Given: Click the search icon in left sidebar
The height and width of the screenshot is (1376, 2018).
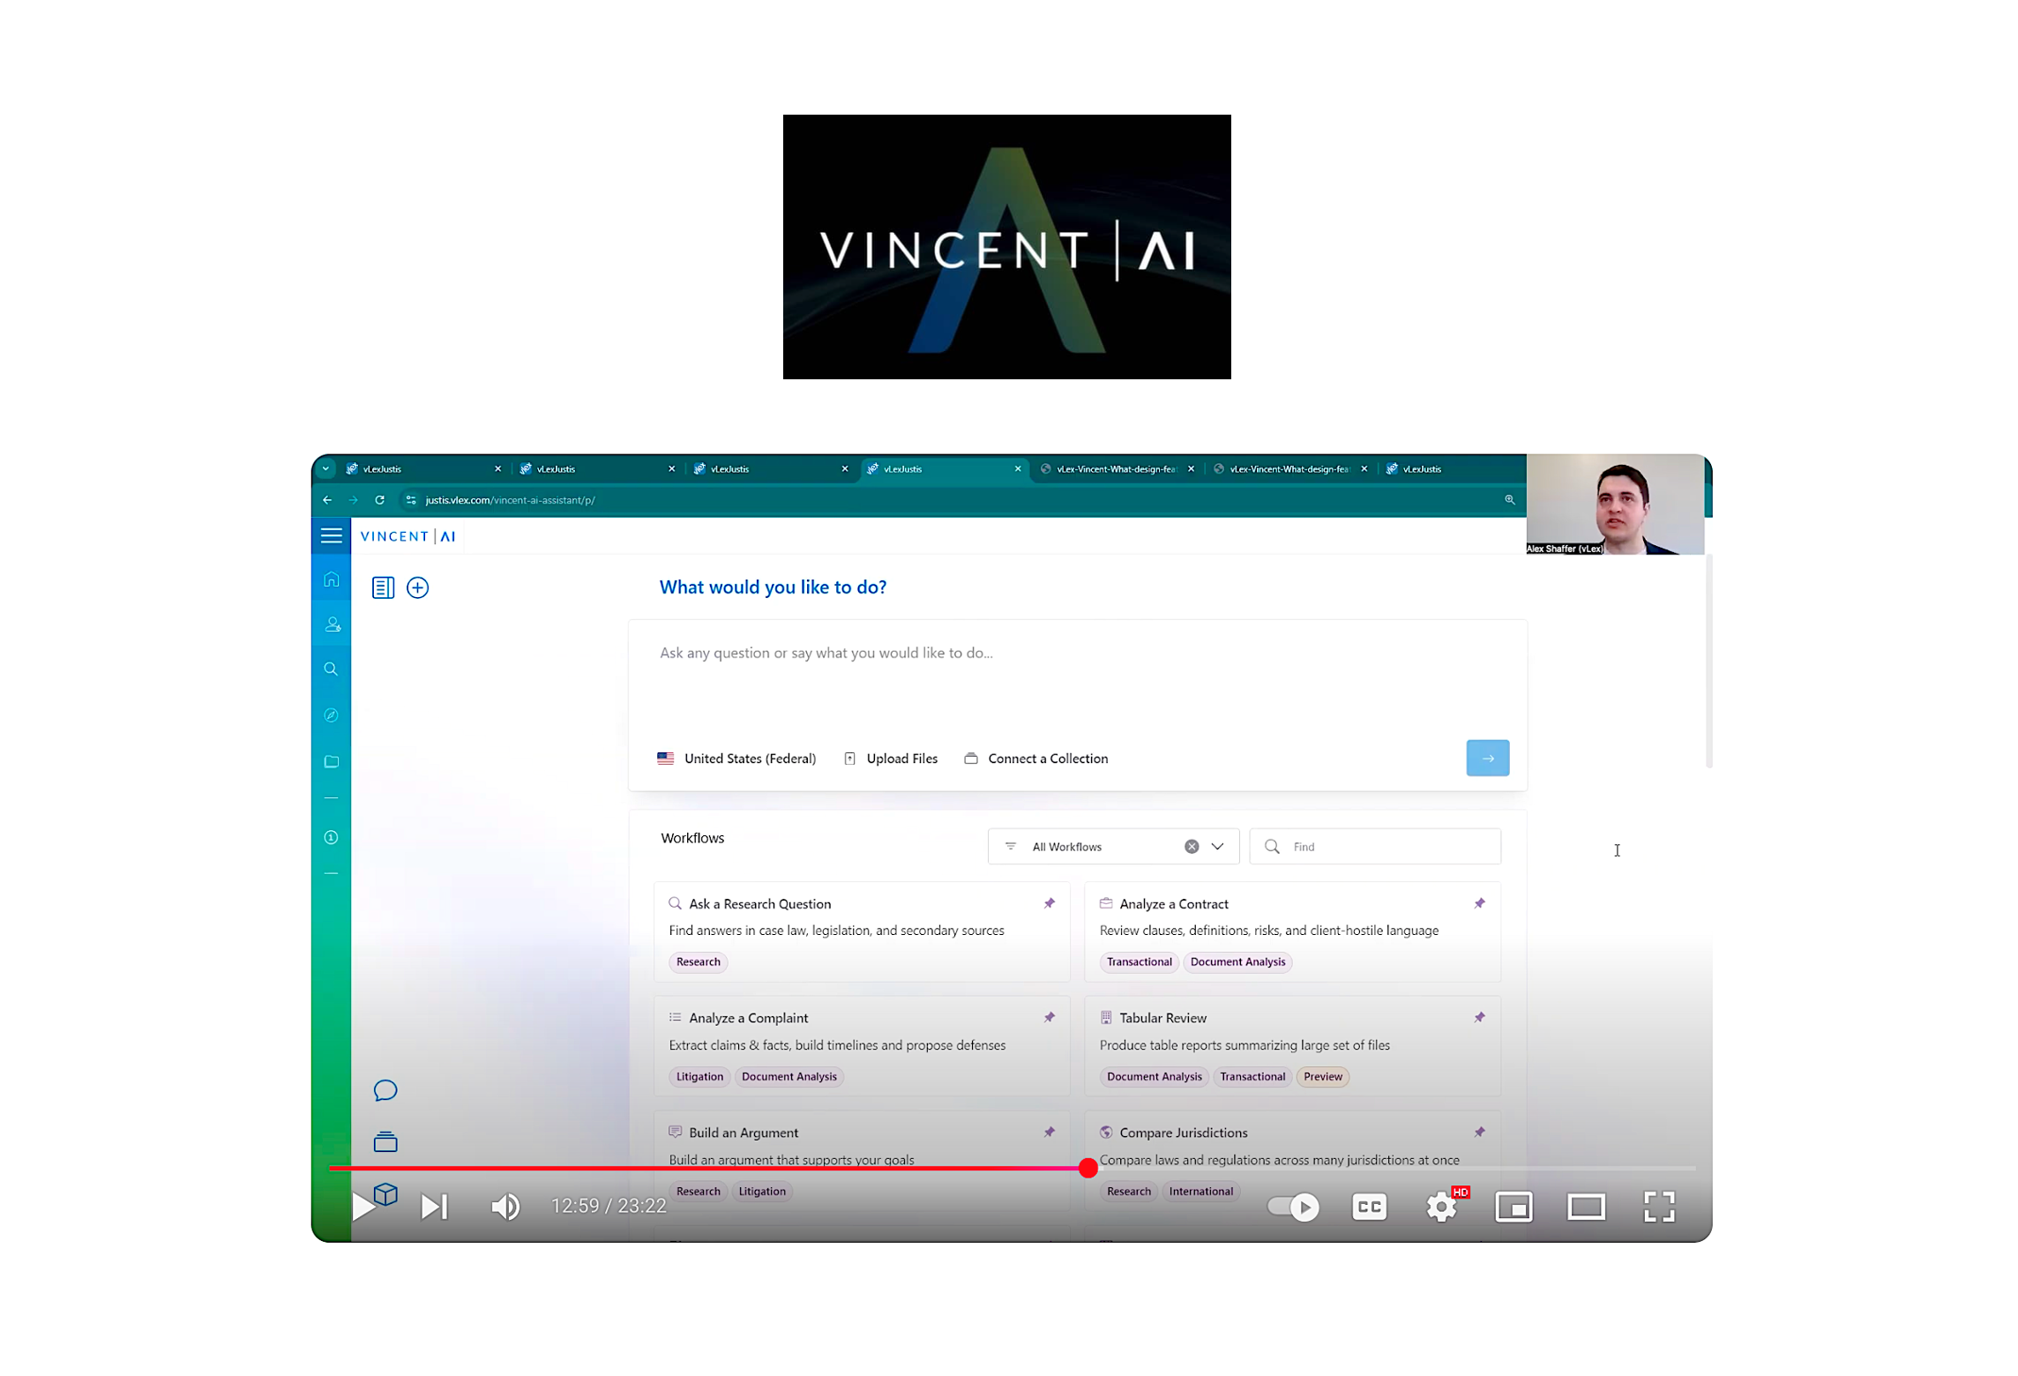Looking at the screenshot, I should coord(332,669).
